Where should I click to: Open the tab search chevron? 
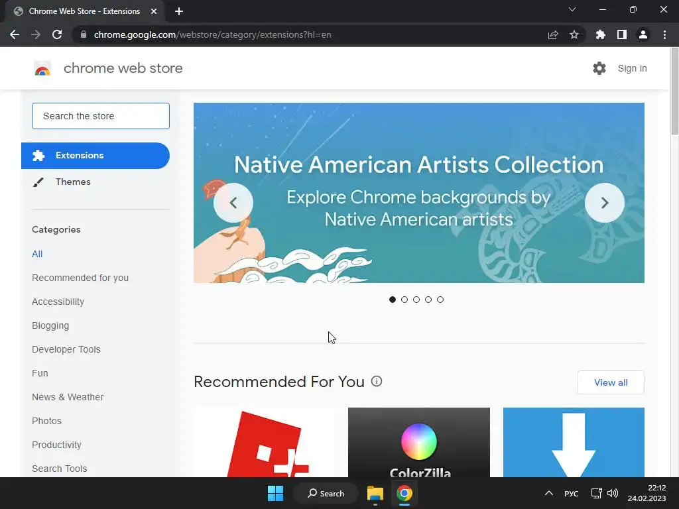572,9
